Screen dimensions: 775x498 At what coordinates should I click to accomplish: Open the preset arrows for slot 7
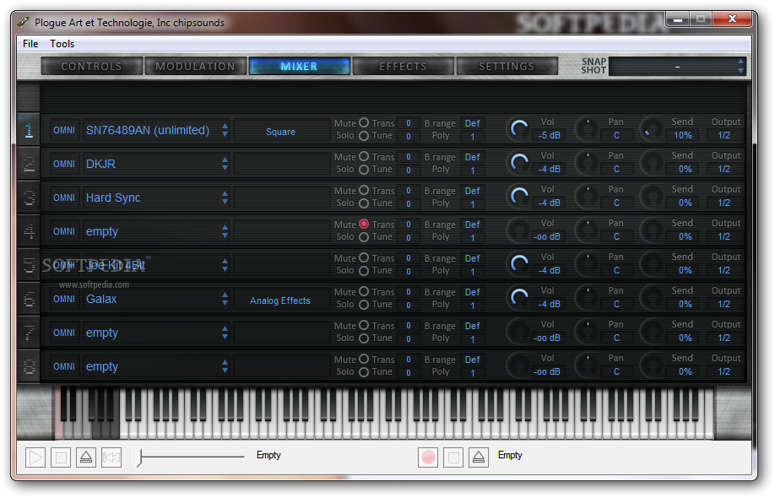click(225, 333)
